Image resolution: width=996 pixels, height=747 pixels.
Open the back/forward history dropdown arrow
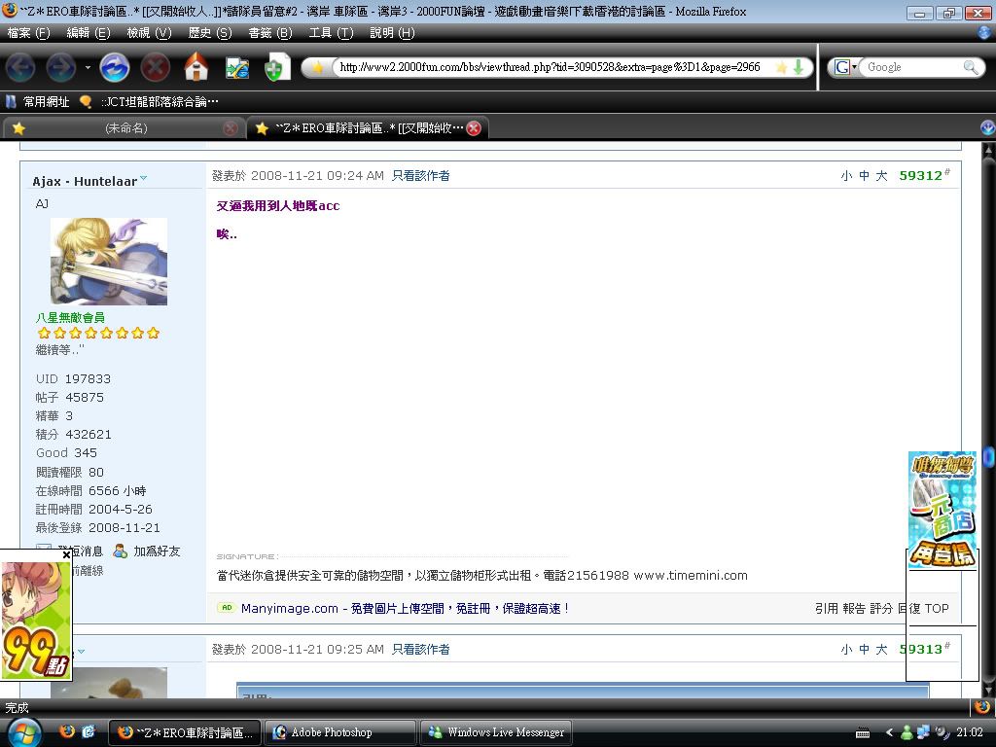[88, 67]
